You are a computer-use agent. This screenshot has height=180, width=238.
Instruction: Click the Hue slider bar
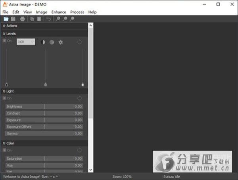click(44, 165)
